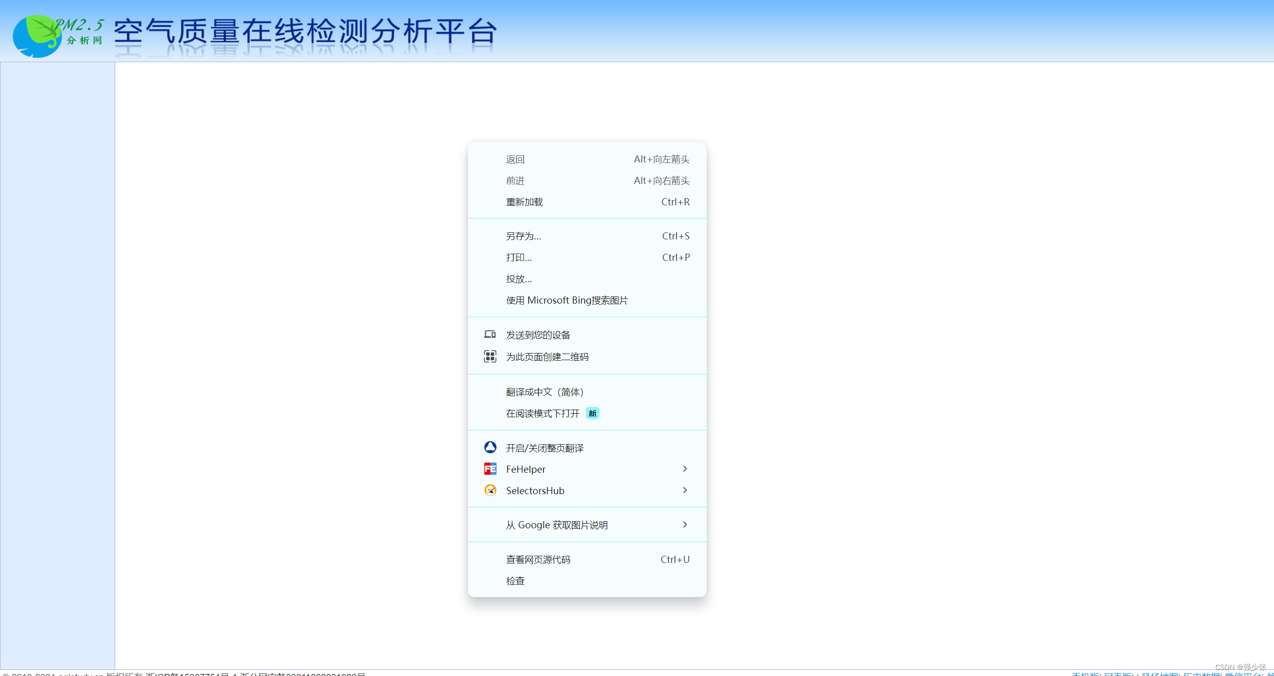
Task: Select 另存为... menu entry
Action: (523, 236)
